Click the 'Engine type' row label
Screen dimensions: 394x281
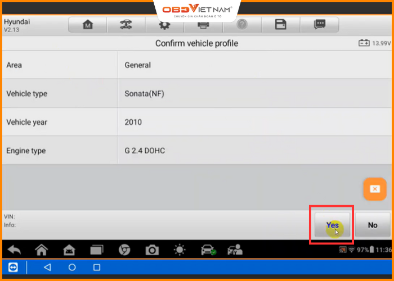(26, 151)
